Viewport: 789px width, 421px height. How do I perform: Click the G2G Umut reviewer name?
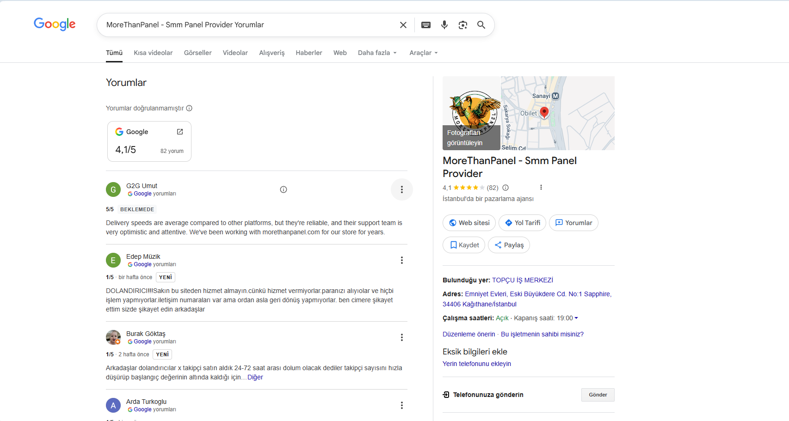click(x=142, y=186)
